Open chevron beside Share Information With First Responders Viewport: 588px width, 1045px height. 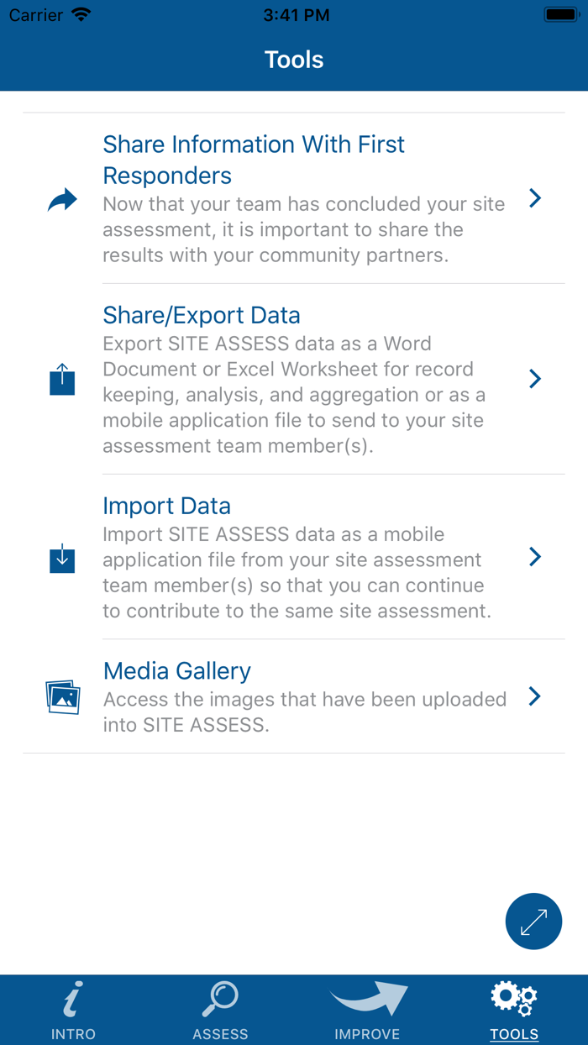[535, 198]
